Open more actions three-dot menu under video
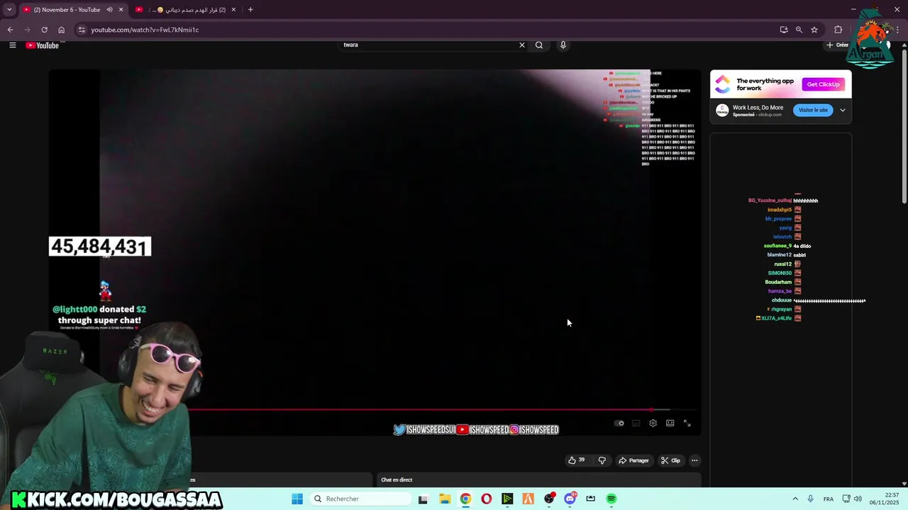 [x=694, y=460]
